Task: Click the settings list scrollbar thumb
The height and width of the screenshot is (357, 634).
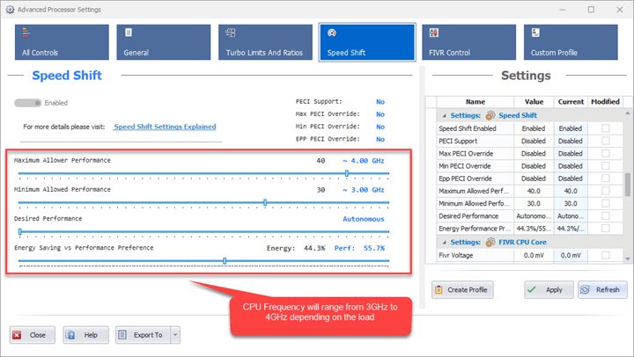Action: 628,185
